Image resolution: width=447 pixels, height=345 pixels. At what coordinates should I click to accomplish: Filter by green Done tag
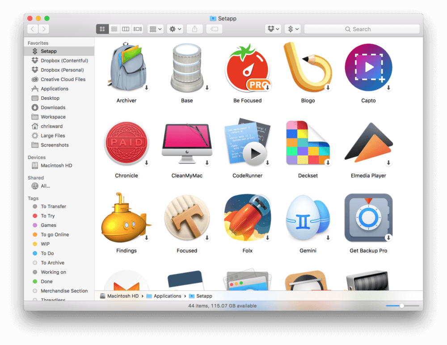pos(59,282)
